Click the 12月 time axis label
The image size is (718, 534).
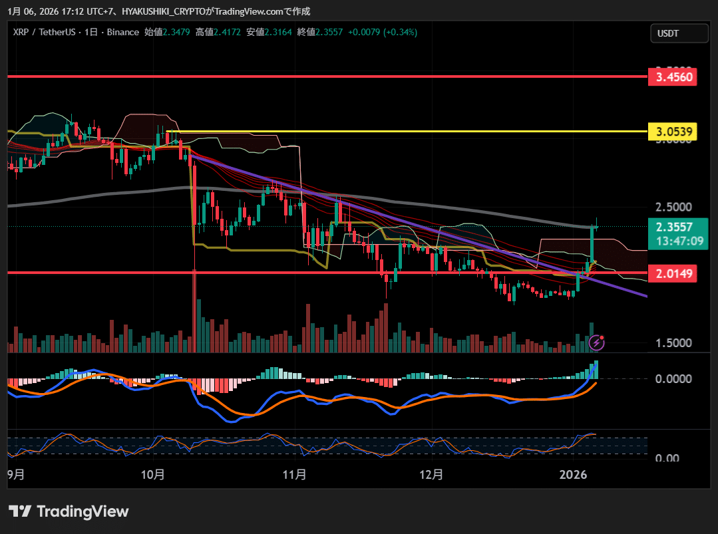pyautogui.click(x=431, y=475)
